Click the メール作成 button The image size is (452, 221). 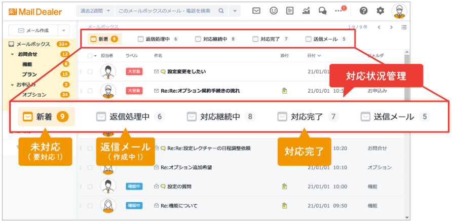pyautogui.click(x=33, y=30)
